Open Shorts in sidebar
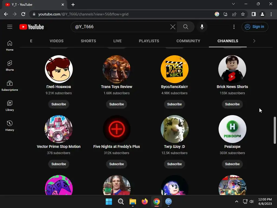This screenshot has width=277, height=208. point(10,66)
